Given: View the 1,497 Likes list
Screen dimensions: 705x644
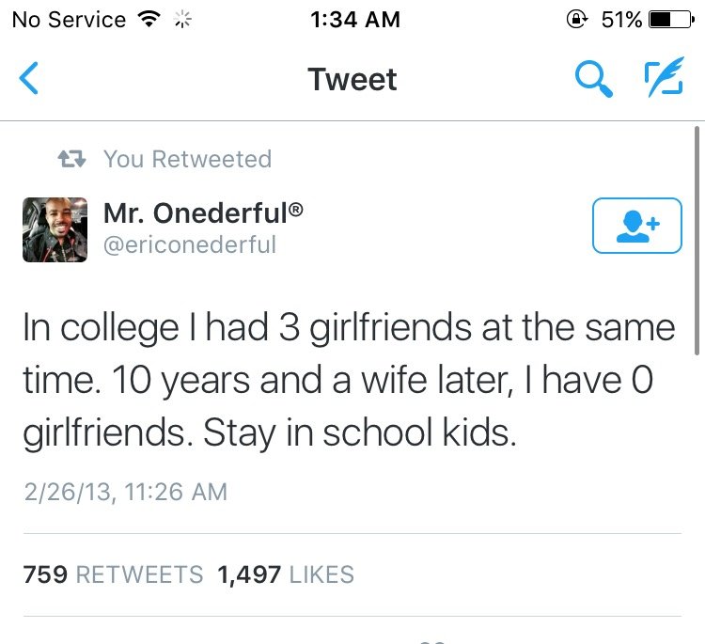Looking at the screenshot, I should tap(286, 574).
